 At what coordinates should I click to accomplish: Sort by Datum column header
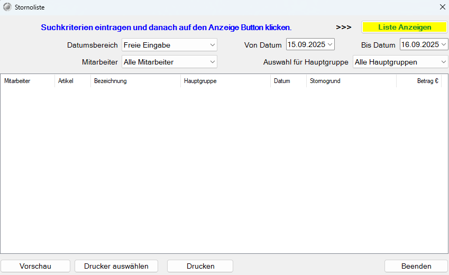(x=288, y=81)
